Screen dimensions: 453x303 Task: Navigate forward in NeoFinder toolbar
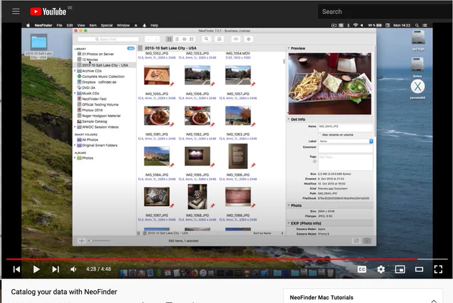[x=156, y=39]
